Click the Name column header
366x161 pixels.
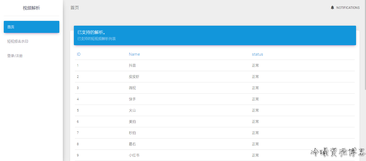pyautogui.click(x=134, y=54)
